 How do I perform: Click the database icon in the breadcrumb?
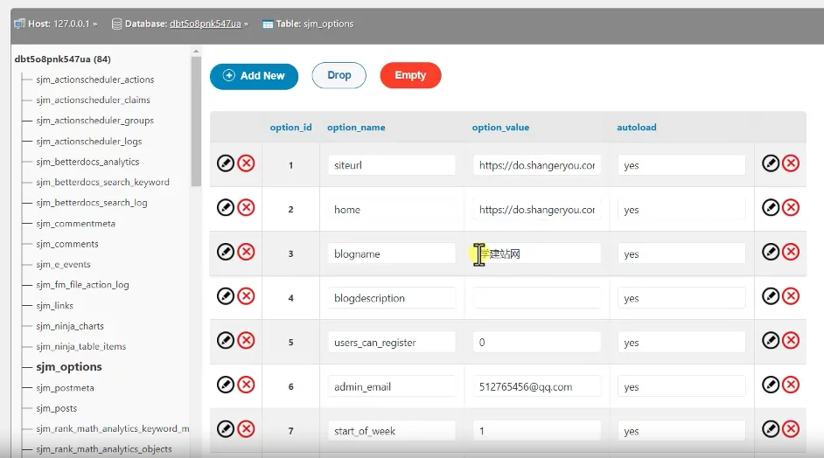coord(116,24)
